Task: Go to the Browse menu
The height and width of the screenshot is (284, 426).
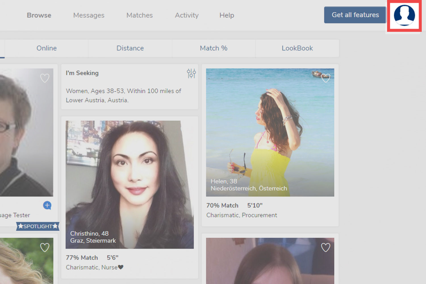Action: click(39, 15)
